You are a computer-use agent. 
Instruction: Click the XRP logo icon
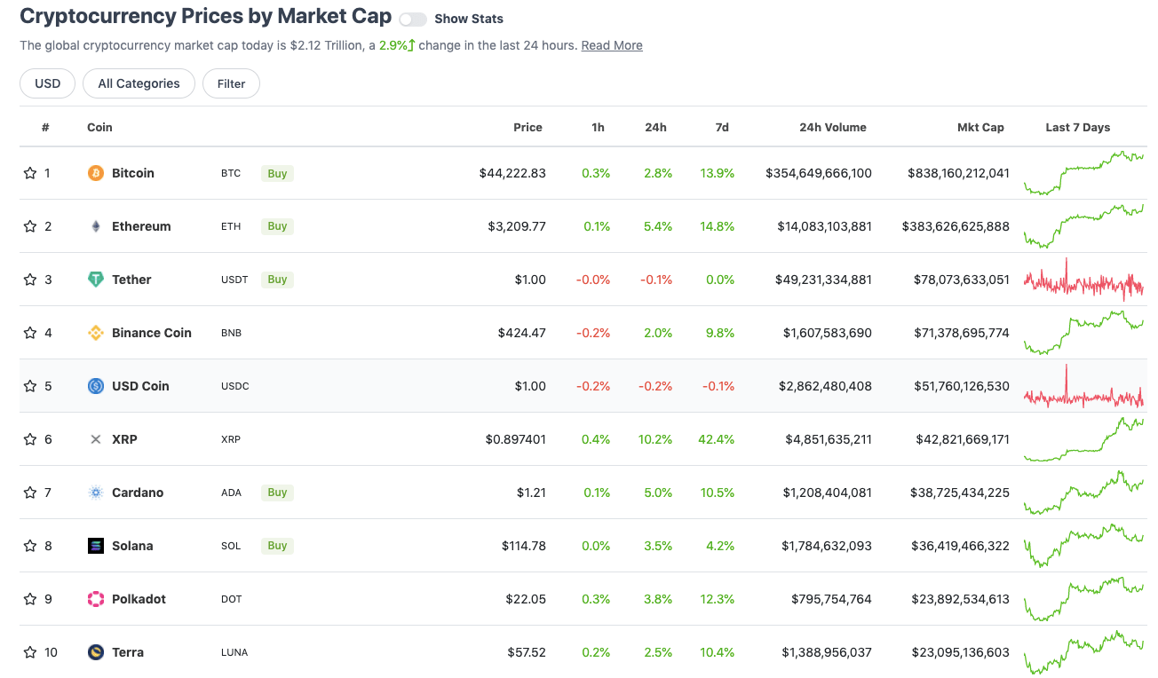tap(96, 439)
